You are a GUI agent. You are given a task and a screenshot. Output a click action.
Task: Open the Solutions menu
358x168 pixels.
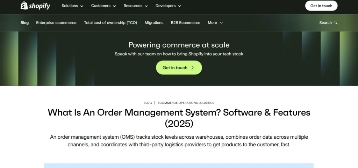coord(72,6)
